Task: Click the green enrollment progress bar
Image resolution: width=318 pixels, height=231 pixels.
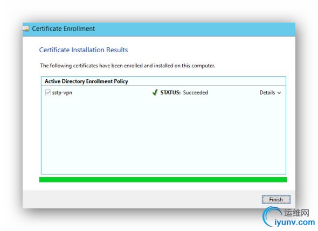Action: pos(163,180)
